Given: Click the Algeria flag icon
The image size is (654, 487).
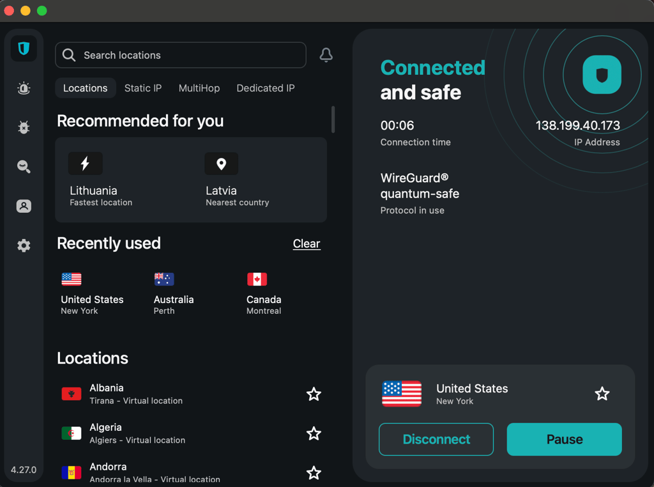Looking at the screenshot, I should coord(72,433).
